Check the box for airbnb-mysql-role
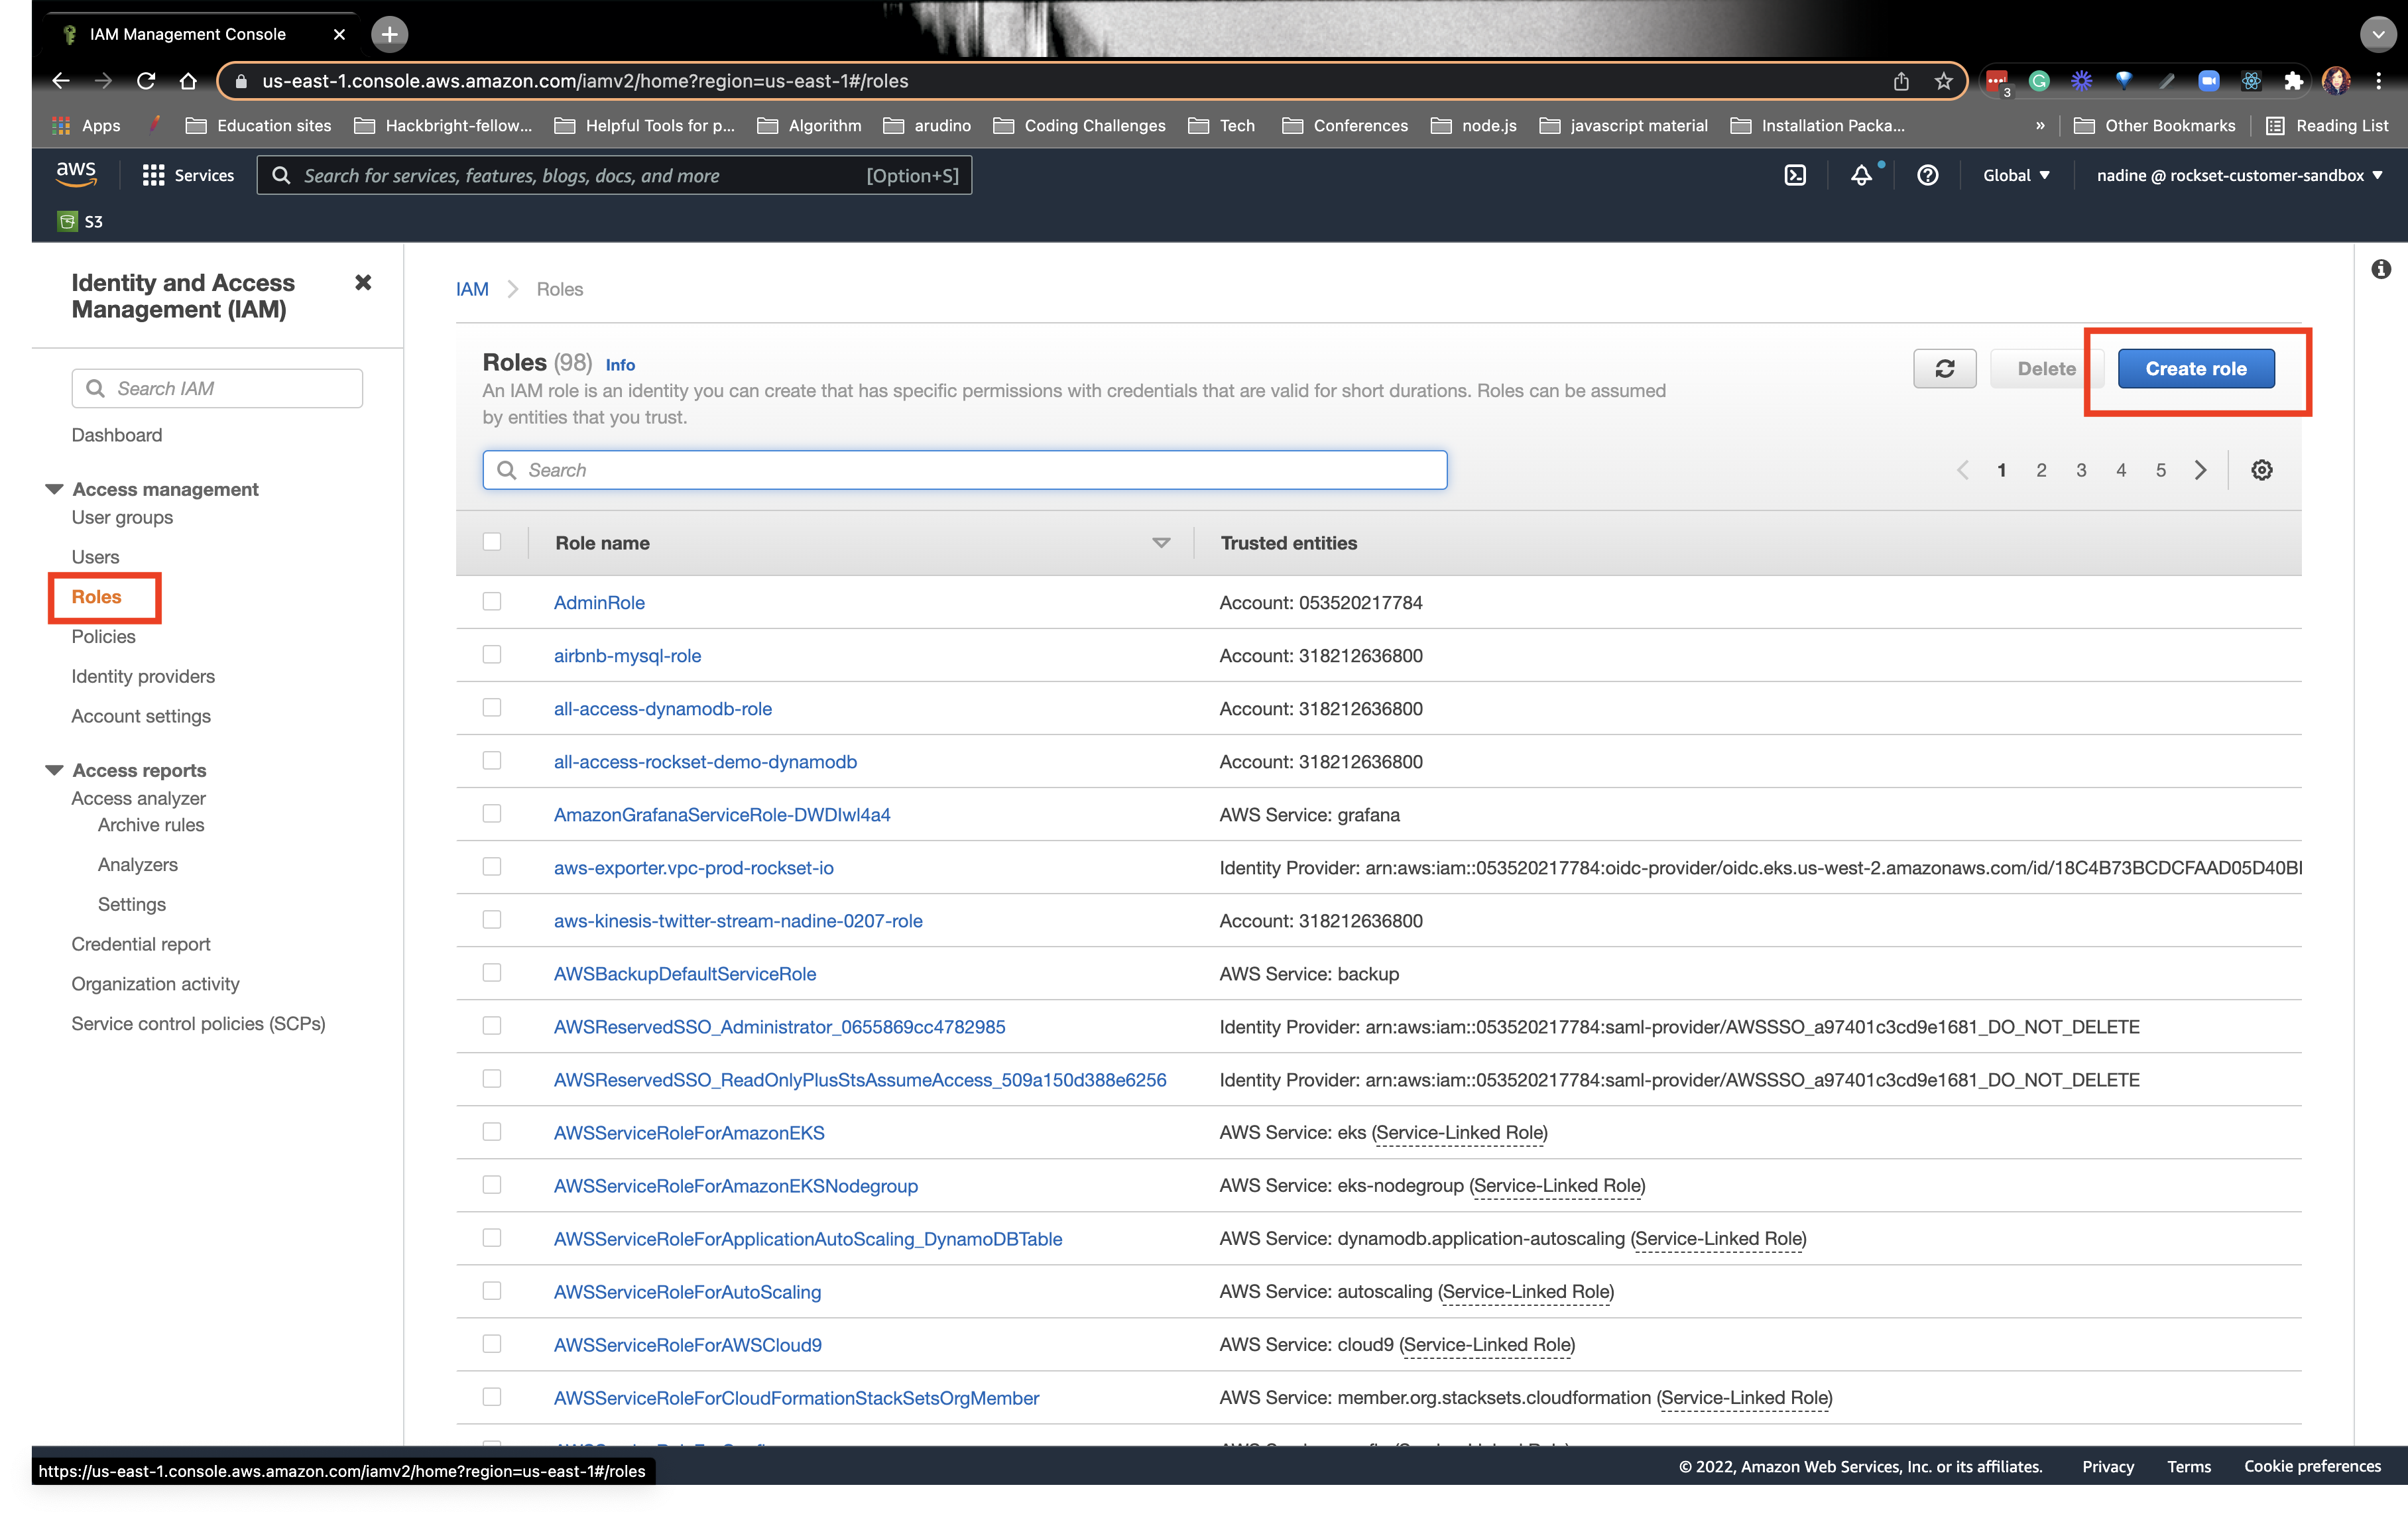 [x=491, y=654]
